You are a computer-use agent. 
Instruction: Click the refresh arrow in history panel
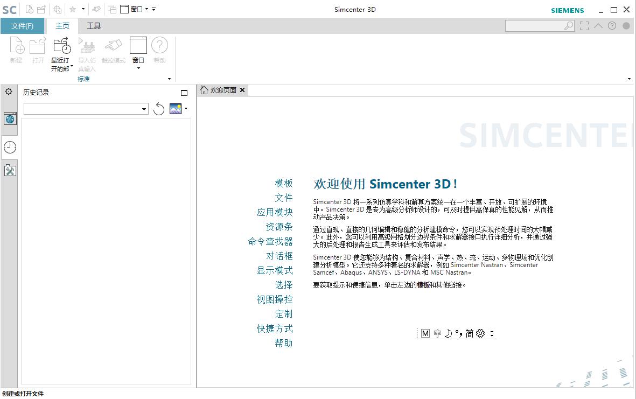coord(159,109)
